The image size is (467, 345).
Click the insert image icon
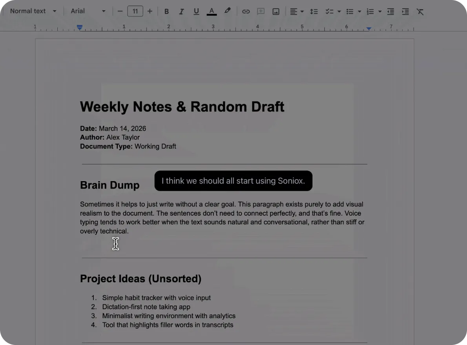point(276,11)
